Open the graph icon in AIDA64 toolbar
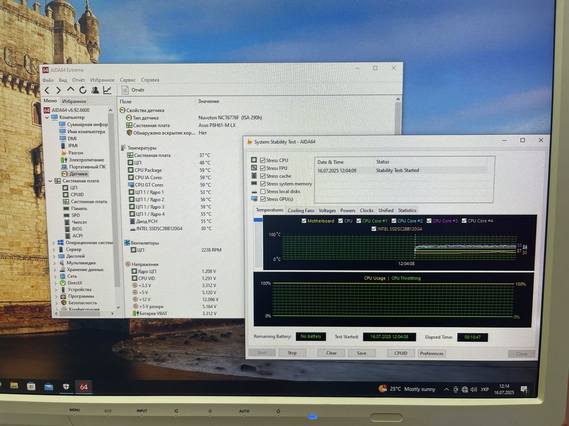The height and width of the screenshot is (426, 569). [108, 90]
